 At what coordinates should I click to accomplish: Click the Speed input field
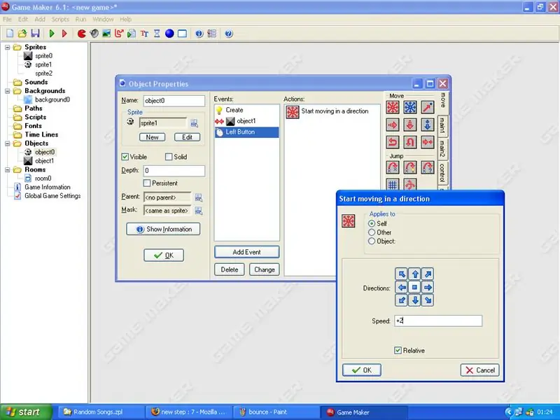[438, 321]
